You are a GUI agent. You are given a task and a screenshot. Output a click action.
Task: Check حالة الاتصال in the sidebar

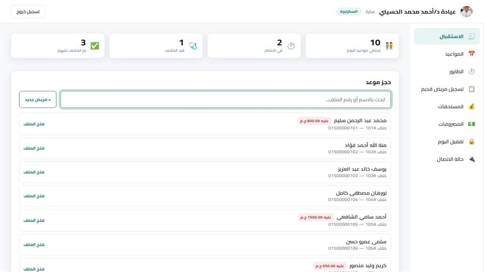pos(447,159)
